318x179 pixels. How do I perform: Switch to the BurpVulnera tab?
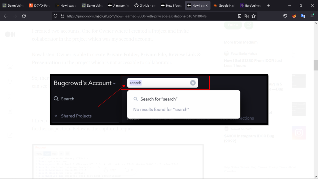coord(250,6)
